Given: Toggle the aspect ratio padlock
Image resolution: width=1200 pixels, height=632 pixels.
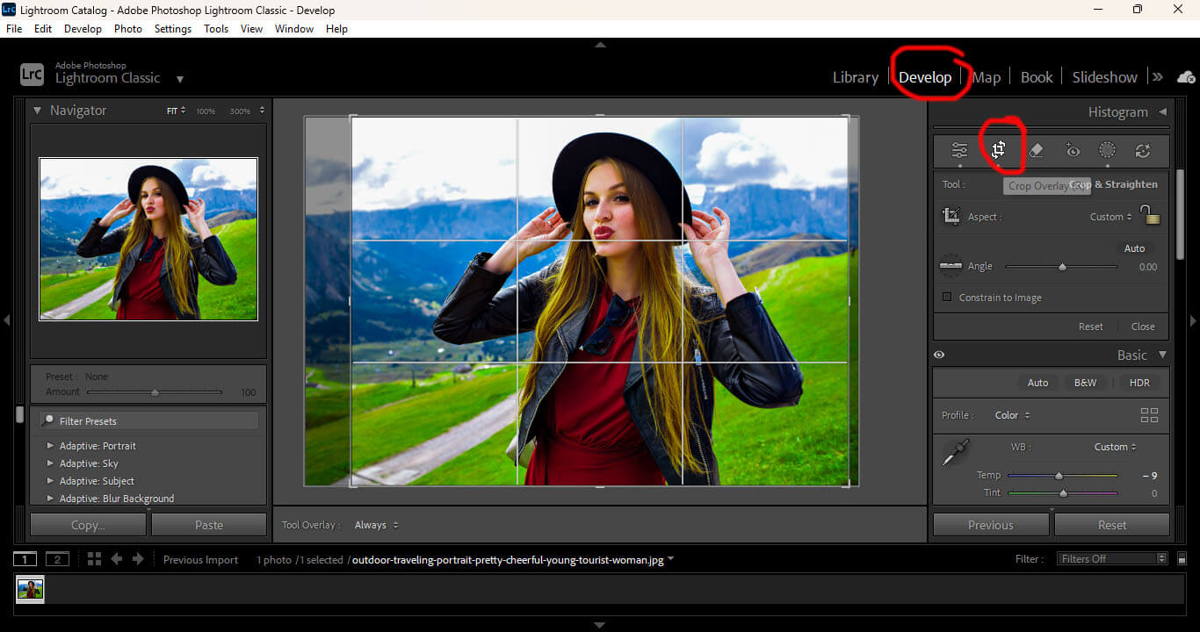Looking at the screenshot, I should click(x=1150, y=215).
